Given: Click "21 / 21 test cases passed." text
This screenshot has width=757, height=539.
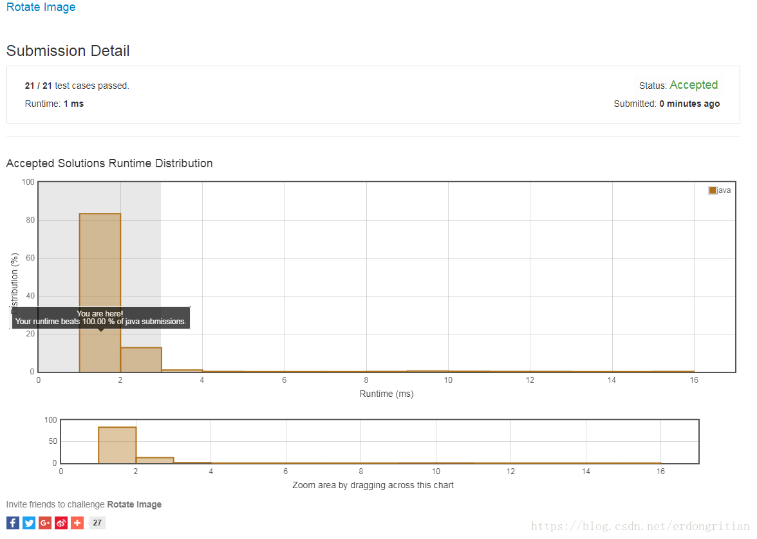Looking at the screenshot, I should 77,86.
